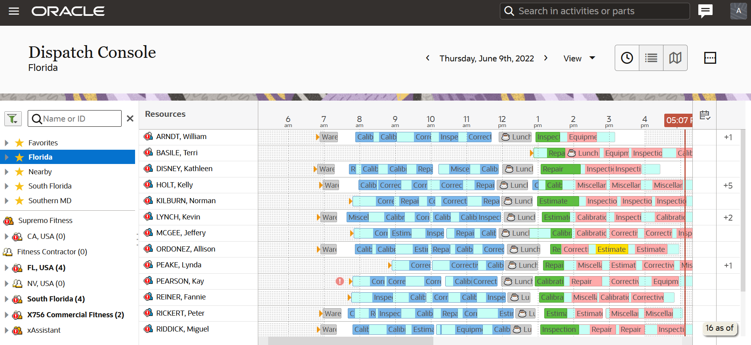This screenshot has height=345, width=751.
Task: Open the chat messages icon
Action: 705,11
